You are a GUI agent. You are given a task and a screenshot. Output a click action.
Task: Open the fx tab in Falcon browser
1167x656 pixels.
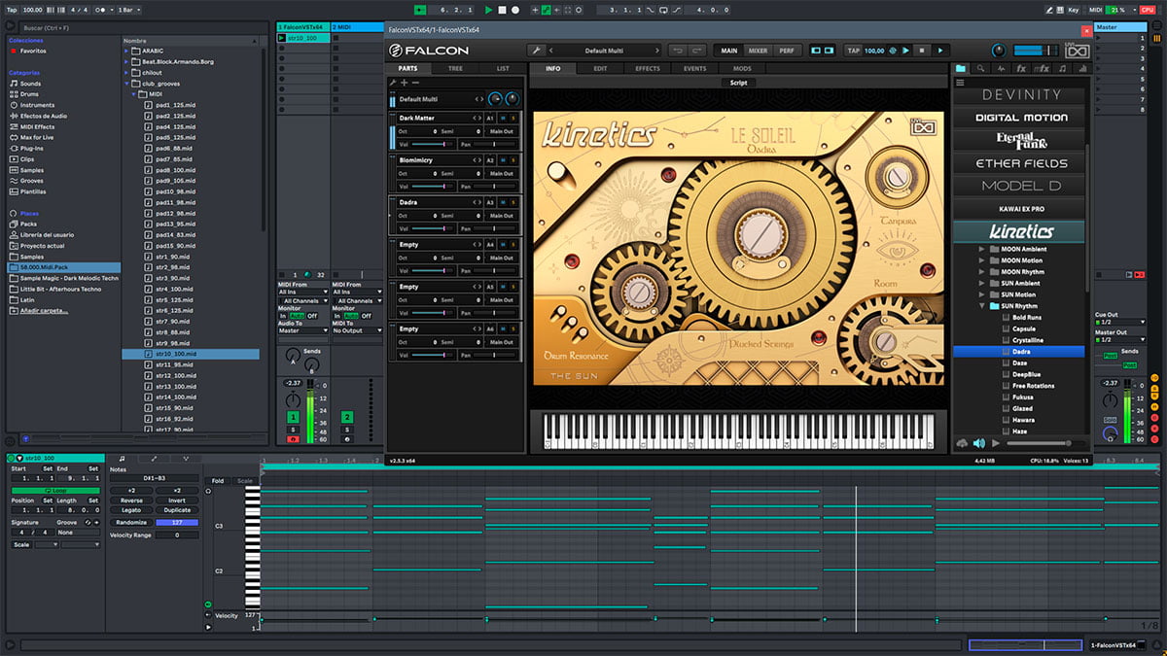(x=1021, y=69)
